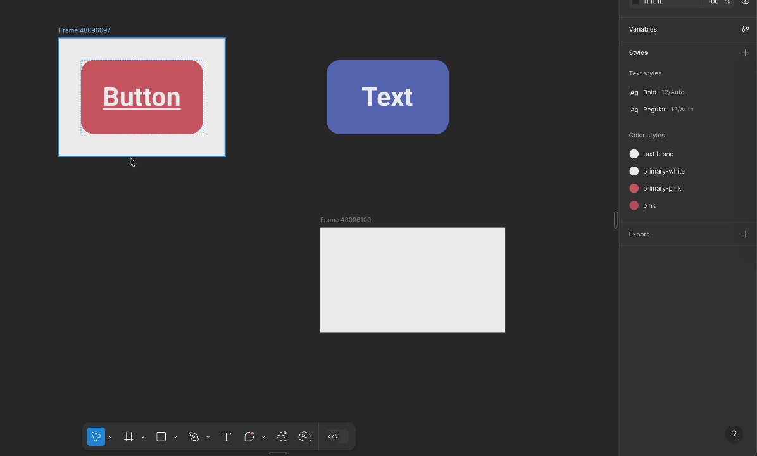Activate the Text tool

[x=226, y=436]
